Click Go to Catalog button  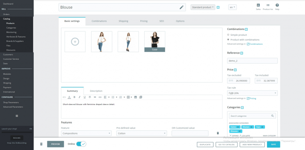tap(226, 145)
